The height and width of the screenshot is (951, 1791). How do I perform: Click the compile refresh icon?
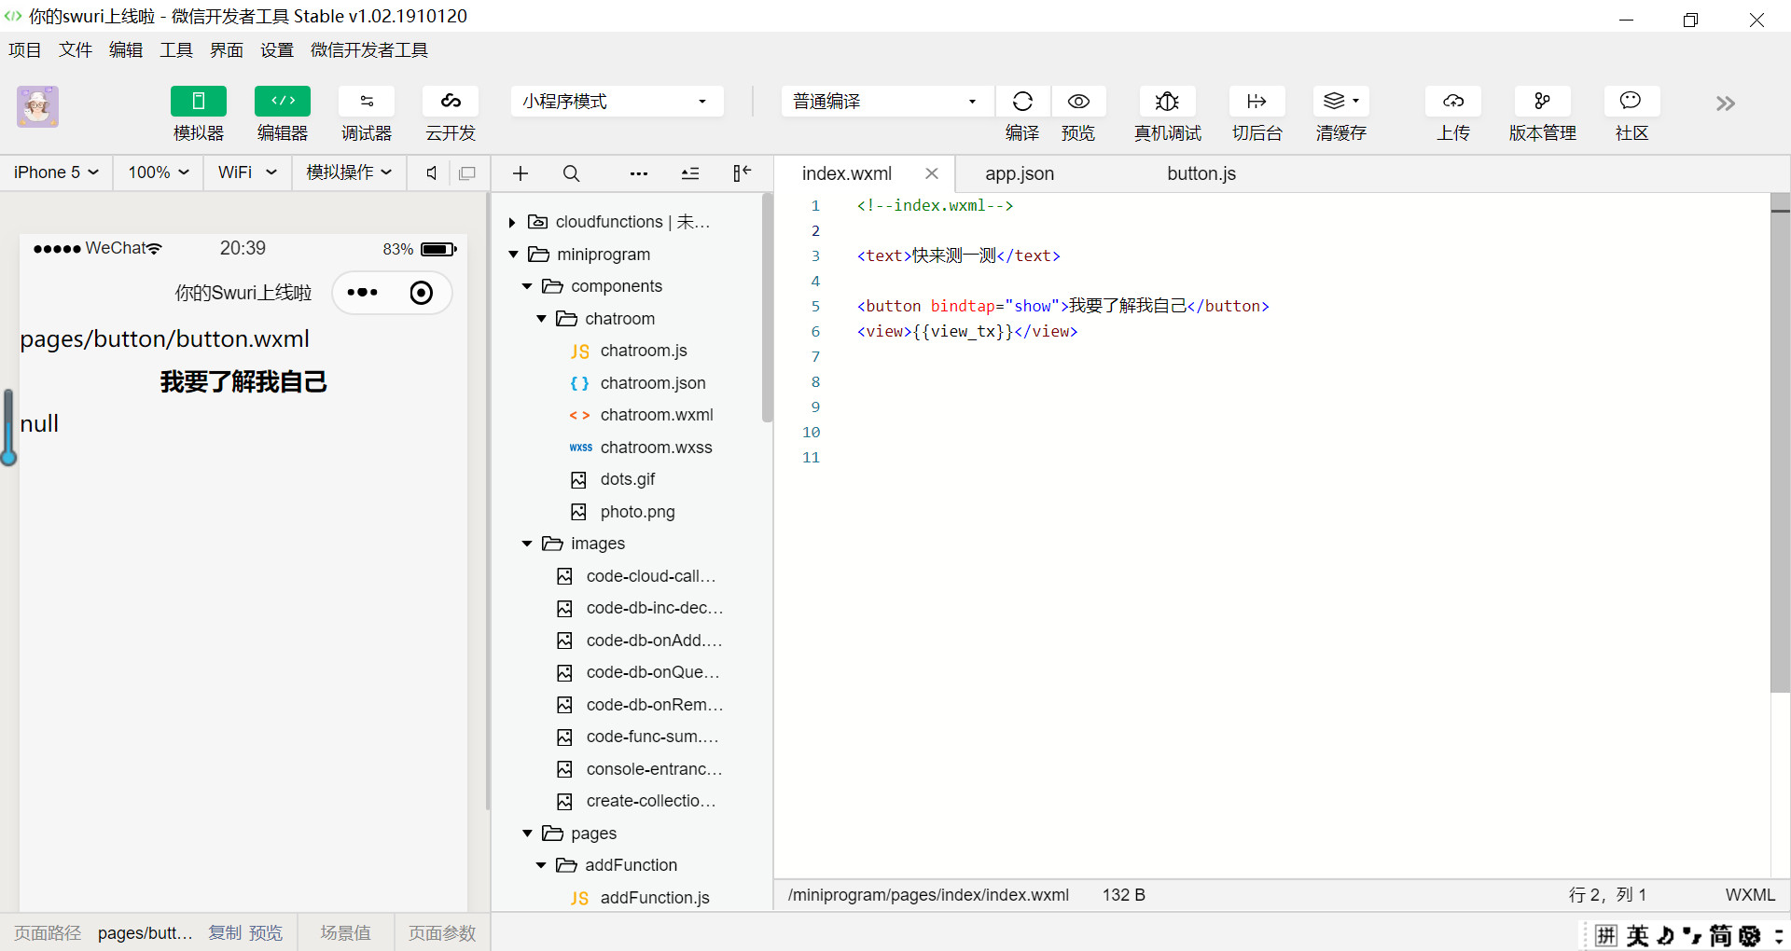coord(1022,102)
